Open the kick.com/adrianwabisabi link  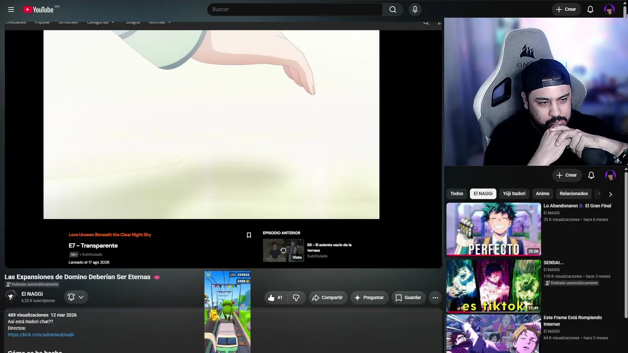coord(41,335)
